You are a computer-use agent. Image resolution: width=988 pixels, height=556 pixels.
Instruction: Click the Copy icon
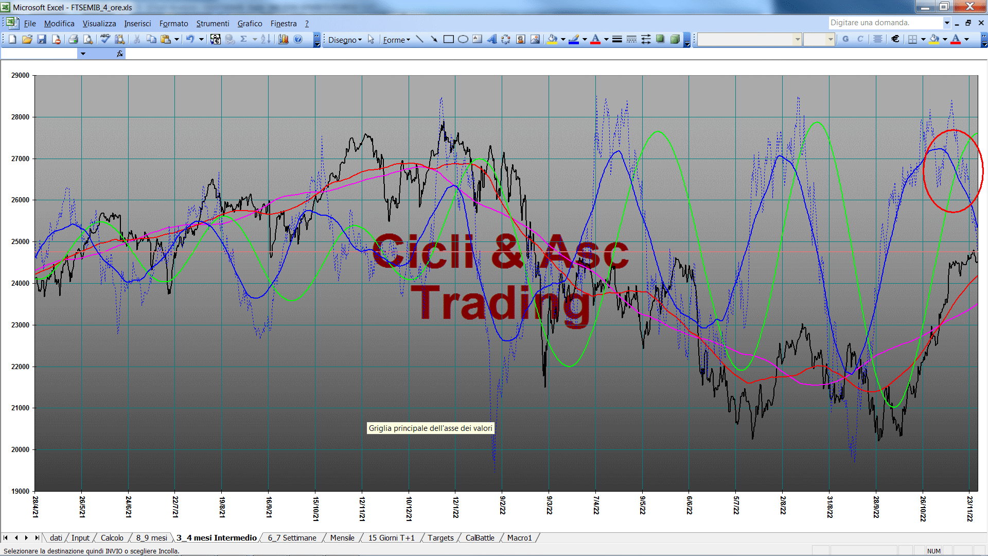151,39
